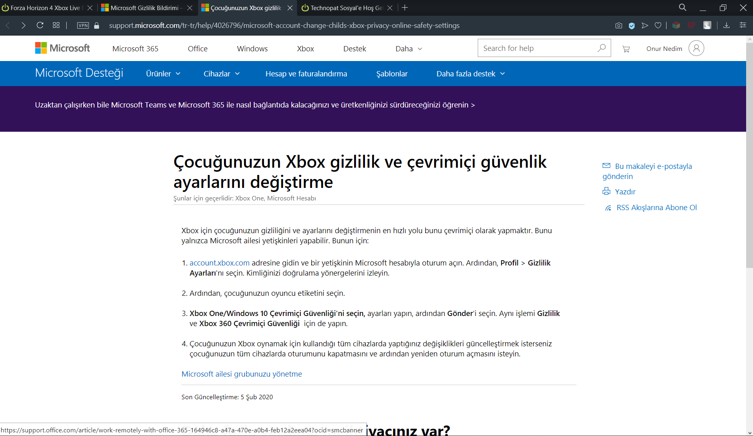Toggle the VPN badge in address bar
753x436 pixels.
[82, 25]
